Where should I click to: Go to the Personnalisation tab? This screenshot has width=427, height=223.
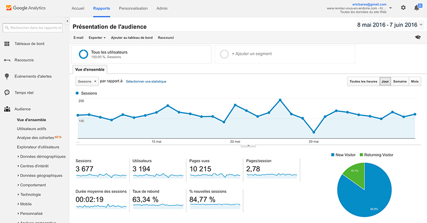point(133,9)
